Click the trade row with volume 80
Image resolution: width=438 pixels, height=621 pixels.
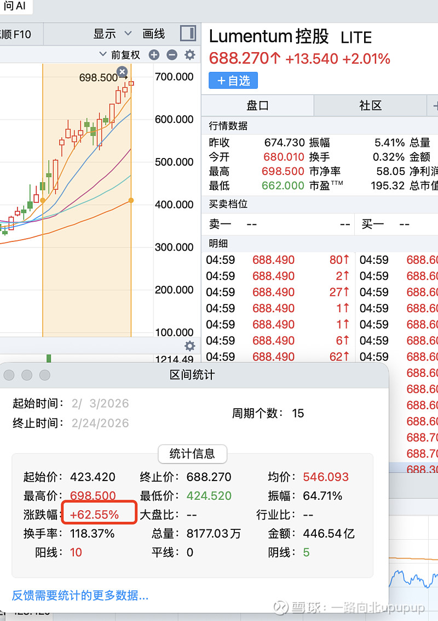point(278,260)
